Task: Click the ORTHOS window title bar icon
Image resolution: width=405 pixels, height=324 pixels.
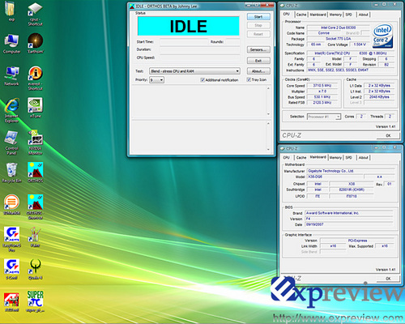Action: pyautogui.click(x=132, y=6)
